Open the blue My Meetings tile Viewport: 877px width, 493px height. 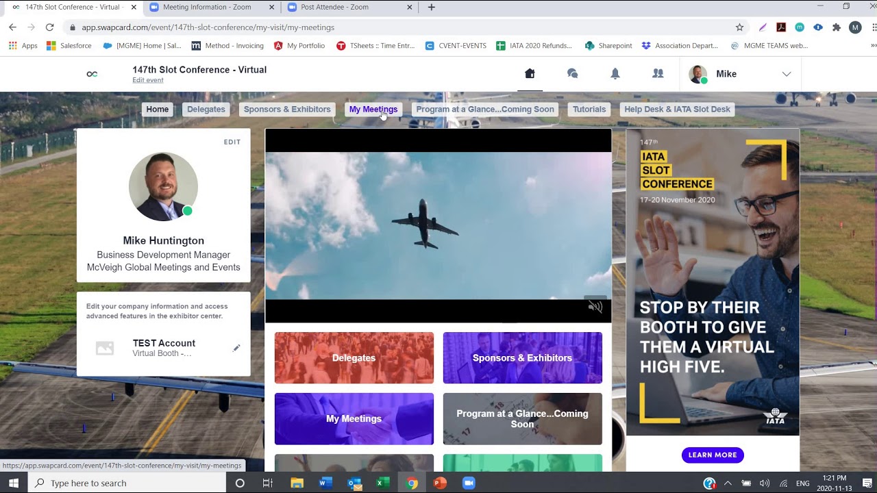354,419
